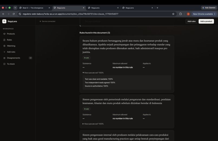Click the Rules document icon
218x141 pixels.
pyautogui.click(x=4, y=40)
